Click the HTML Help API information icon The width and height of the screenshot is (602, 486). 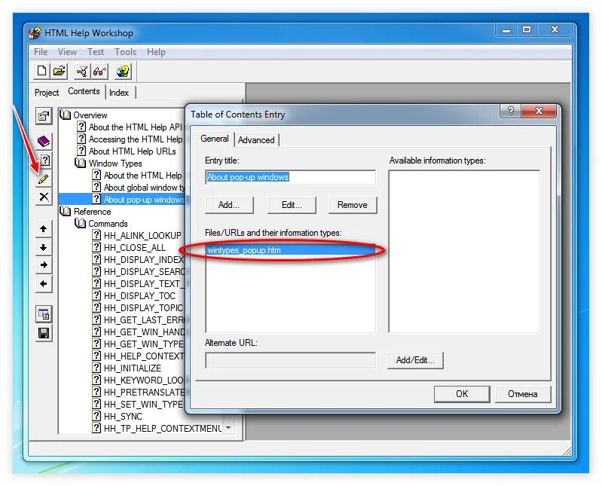click(123, 71)
